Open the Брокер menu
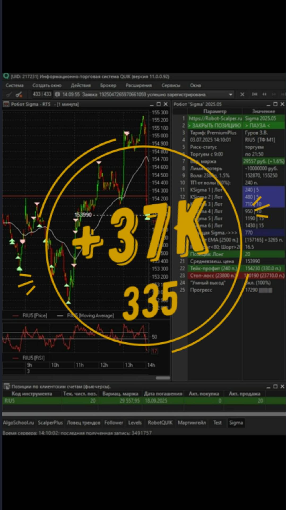The width and height of the screenshot is (286, 510). pos(108,85)
